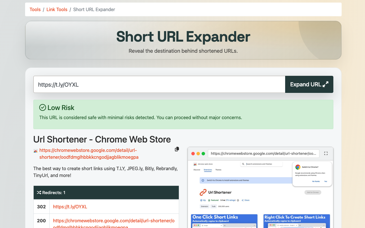Click the Short URL Expander main heading
365x228 pixels.
(x=183, y=36)
